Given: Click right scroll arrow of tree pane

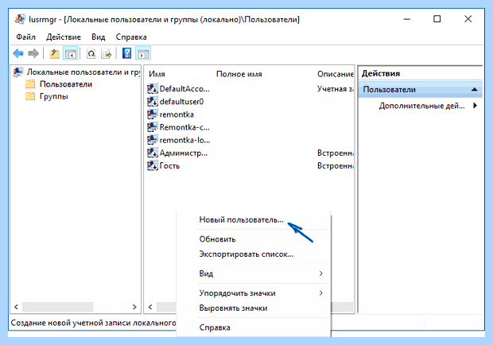Looking at the screenshot, I should [x=134, y=307].
